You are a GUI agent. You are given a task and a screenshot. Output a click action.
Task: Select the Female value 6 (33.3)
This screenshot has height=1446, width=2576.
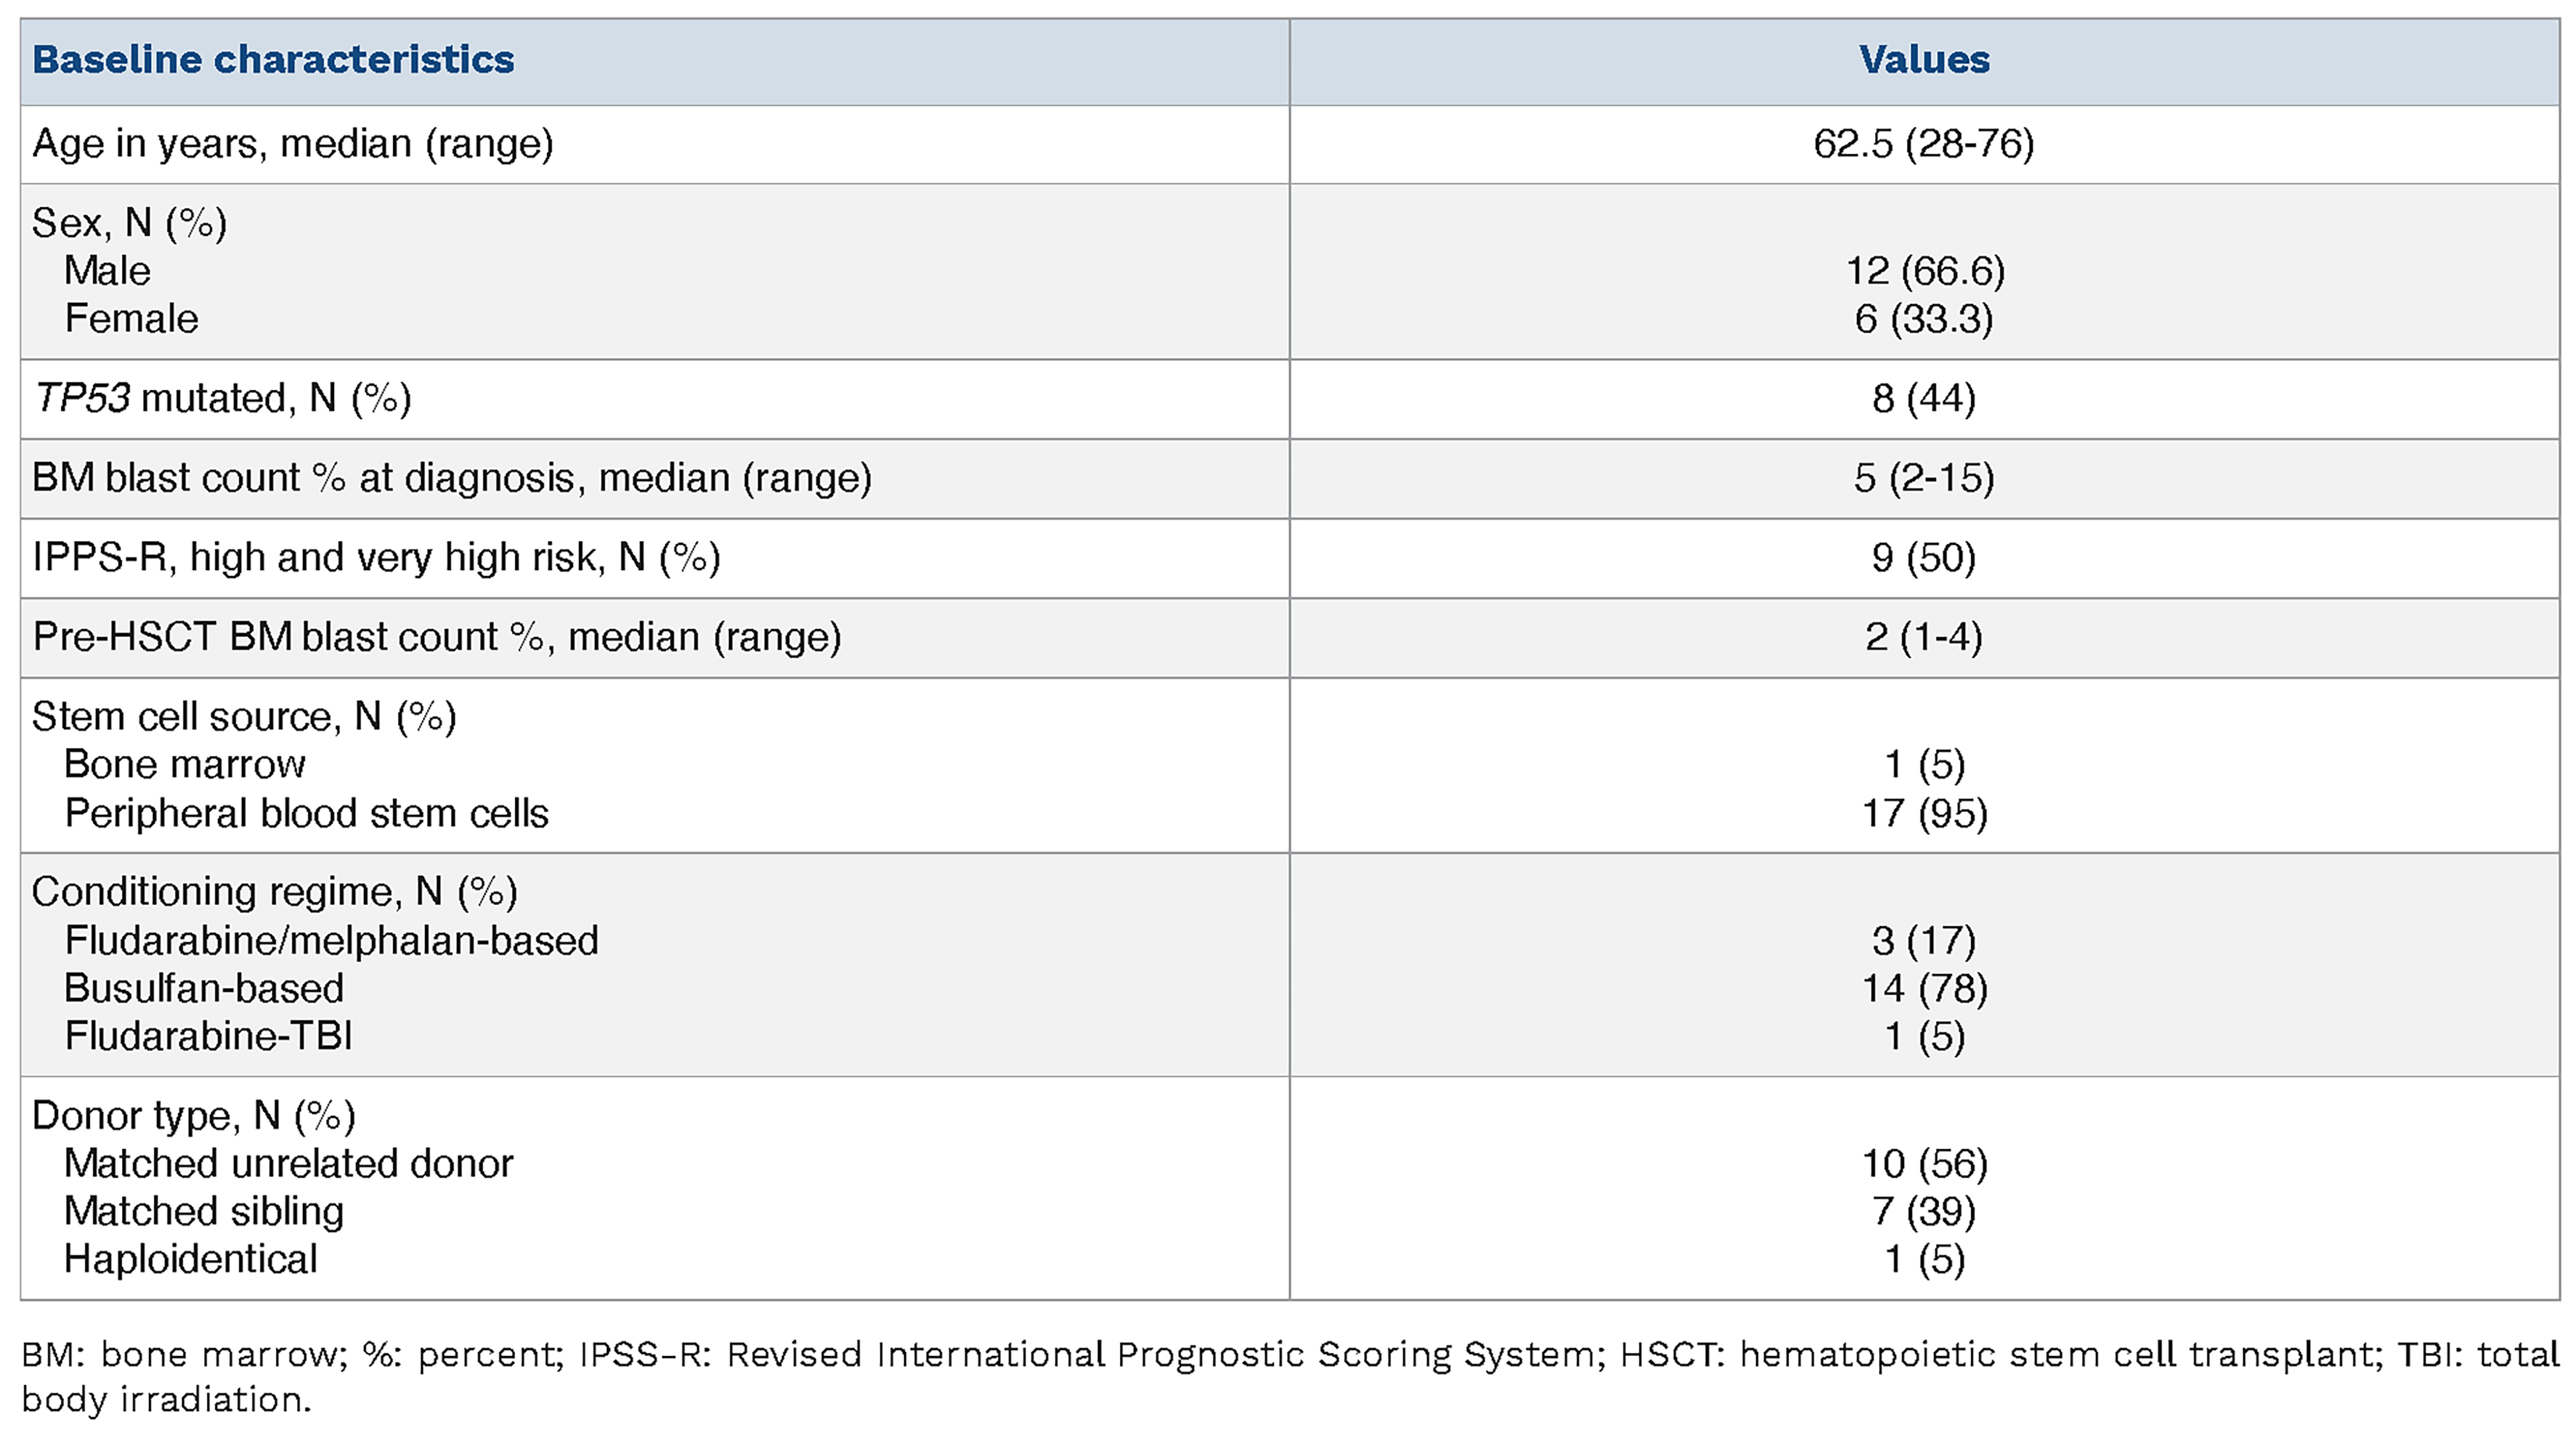1924,319
